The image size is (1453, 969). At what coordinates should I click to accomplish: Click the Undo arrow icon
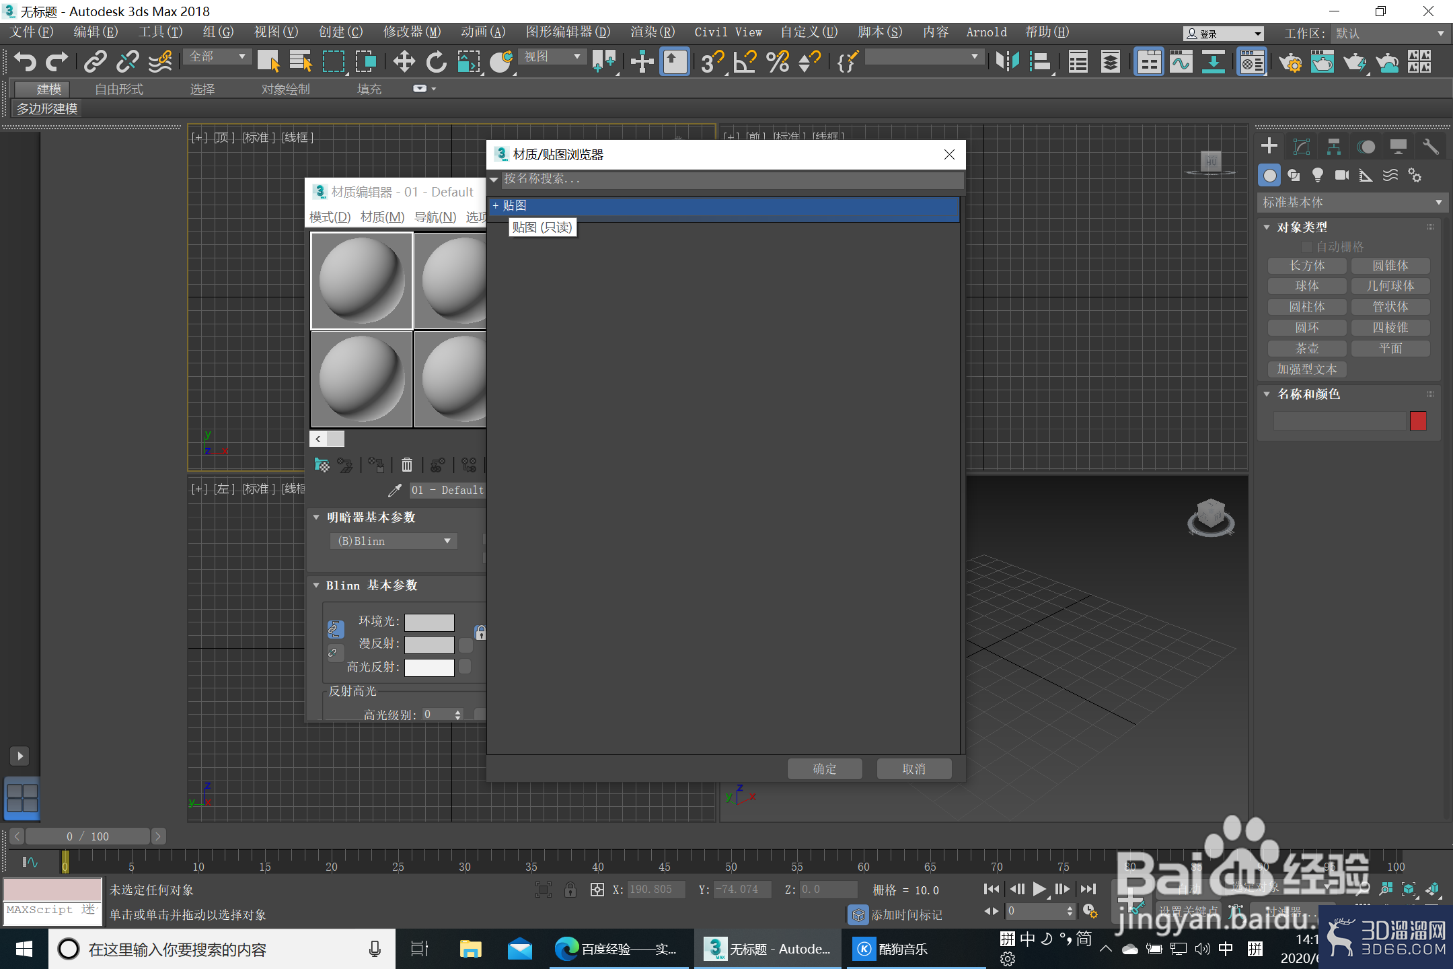[25, 62]
